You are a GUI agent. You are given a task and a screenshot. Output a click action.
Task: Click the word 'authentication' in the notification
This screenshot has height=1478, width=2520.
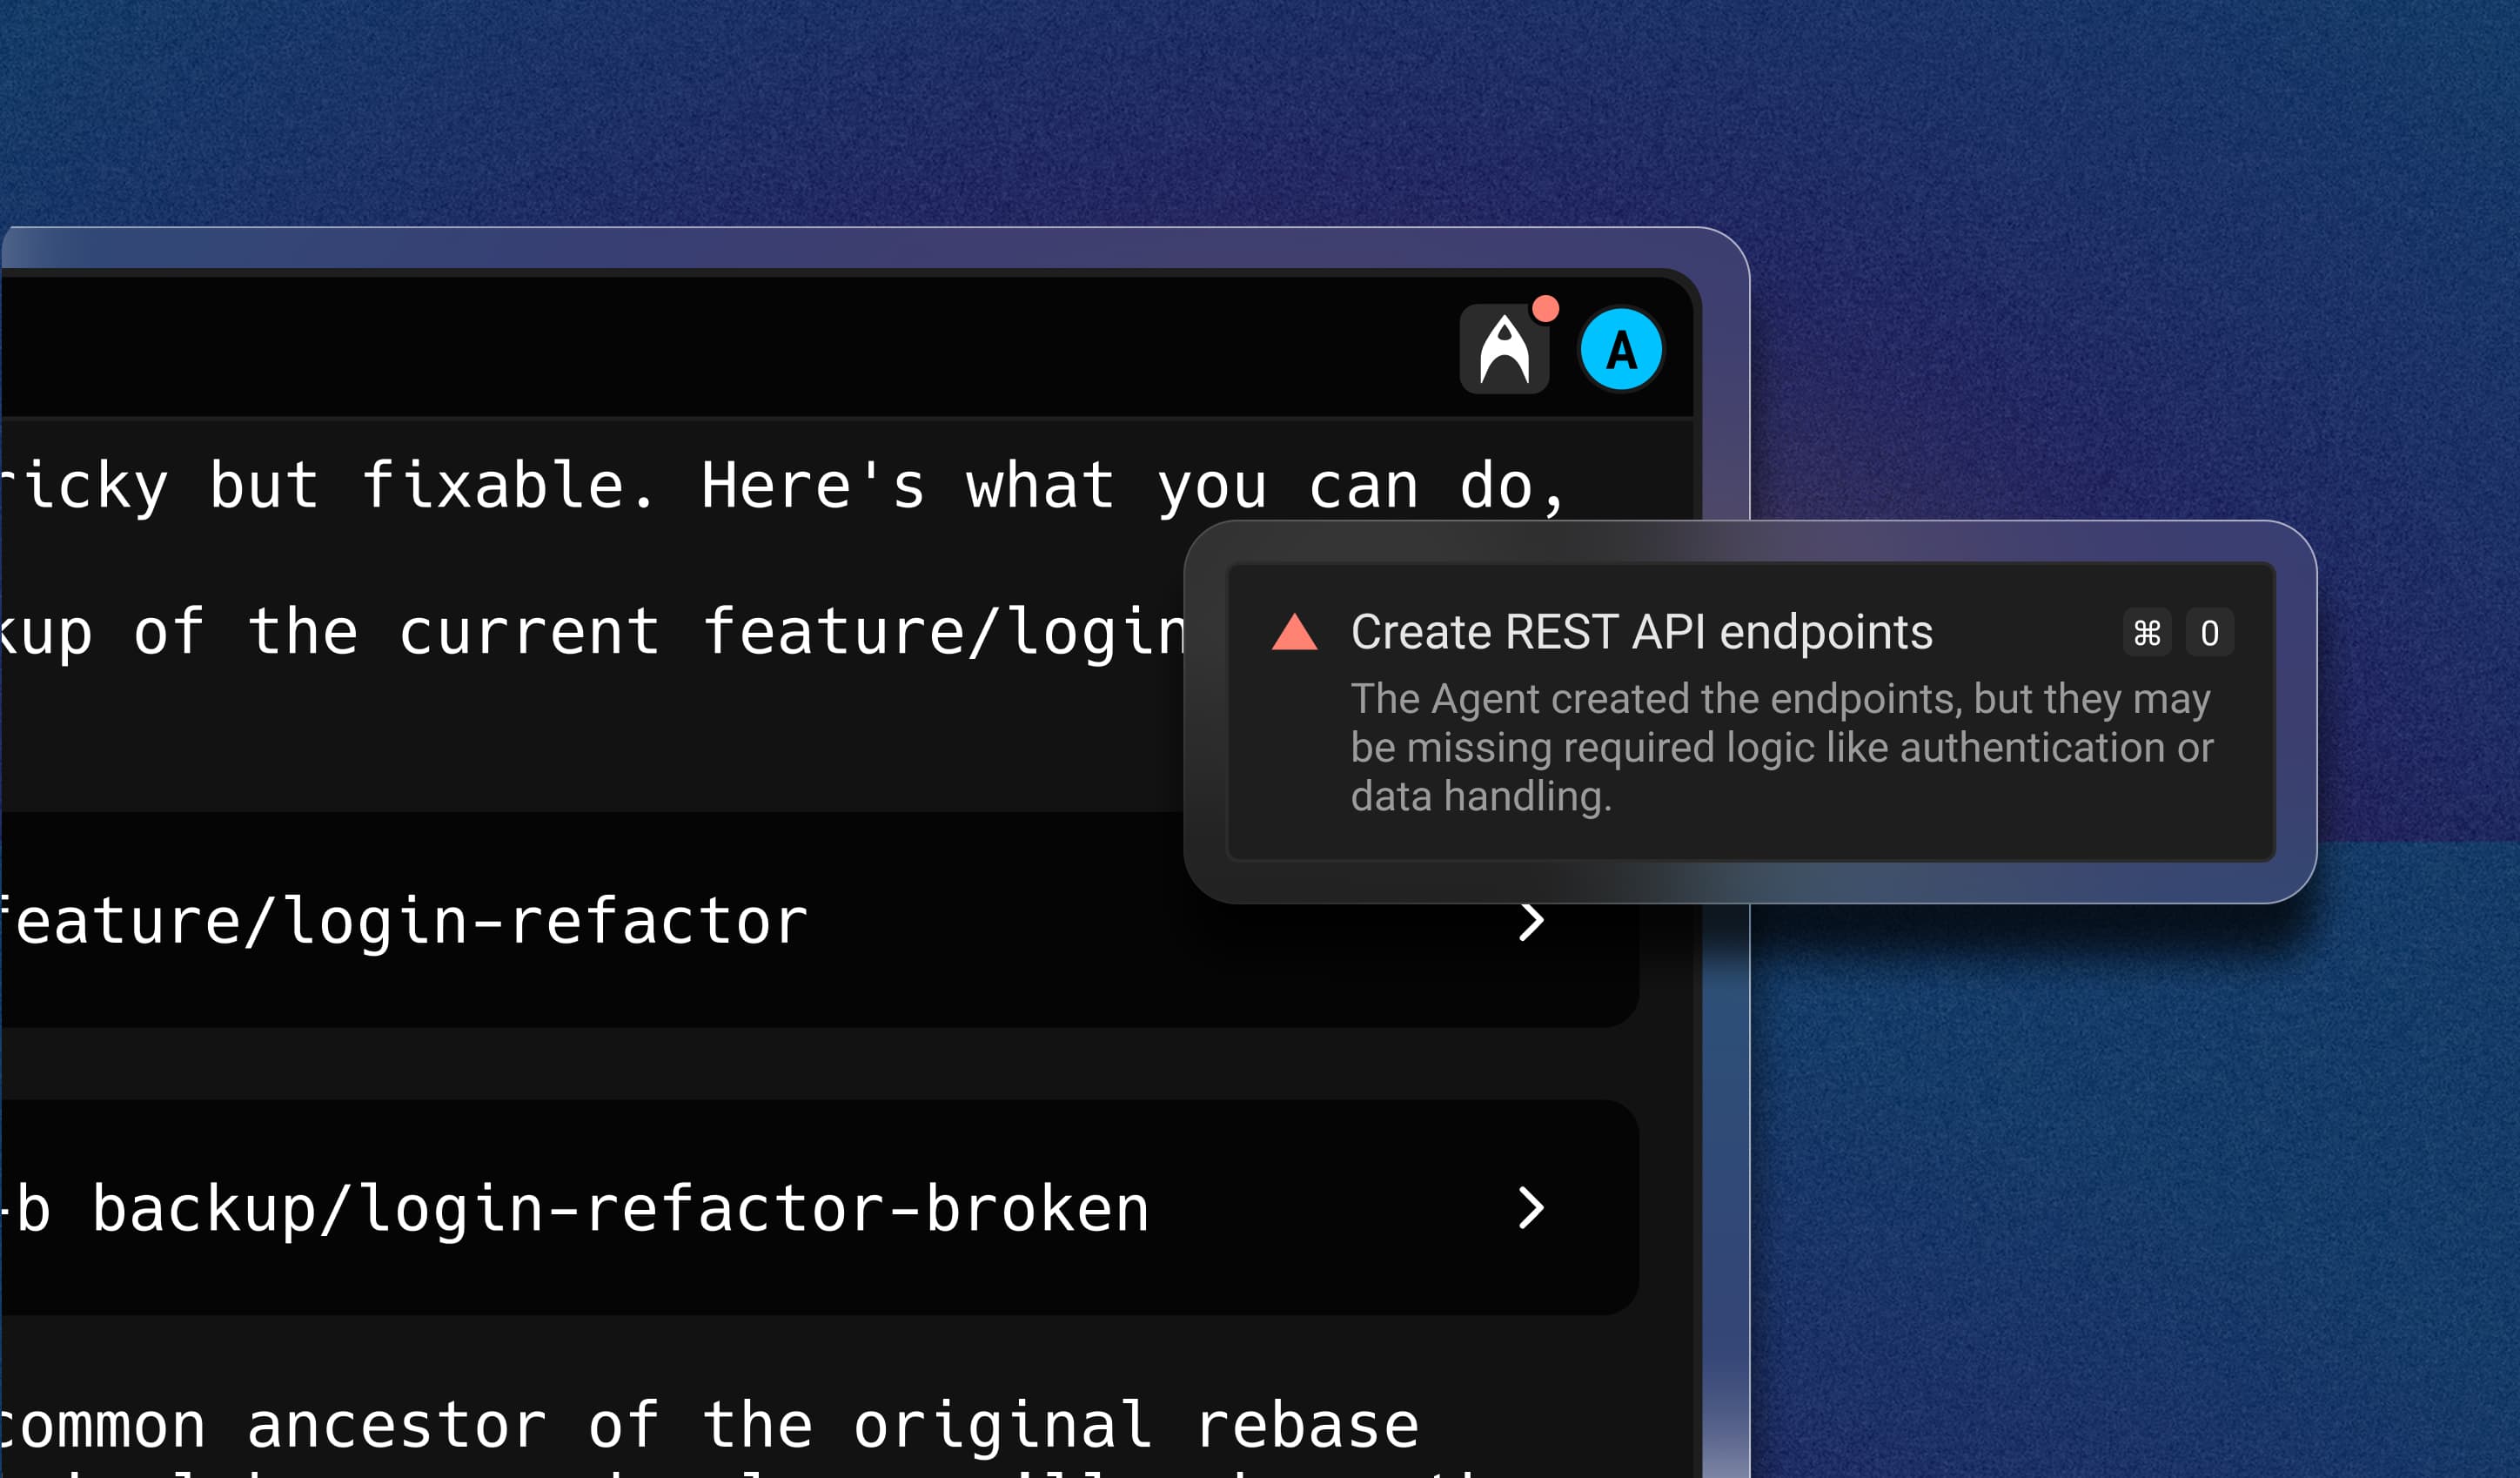(x=2031, y=748)
